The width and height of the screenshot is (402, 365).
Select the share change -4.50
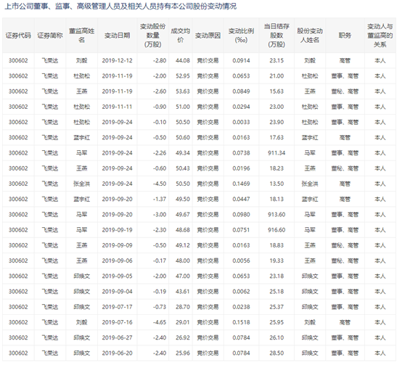point(160,184)
